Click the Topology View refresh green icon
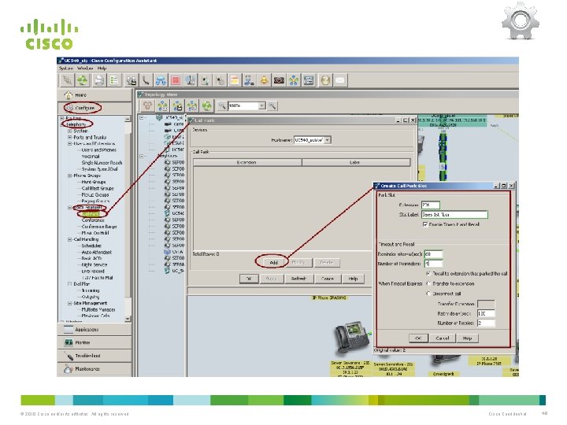 point(207,106)
